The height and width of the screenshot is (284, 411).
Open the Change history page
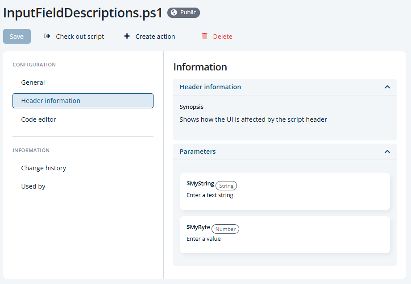(43, 168)
